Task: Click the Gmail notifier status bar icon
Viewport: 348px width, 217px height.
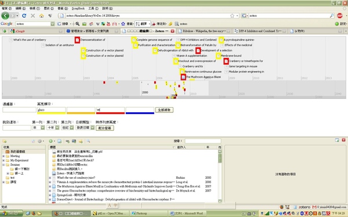Action: pos(314,207)
